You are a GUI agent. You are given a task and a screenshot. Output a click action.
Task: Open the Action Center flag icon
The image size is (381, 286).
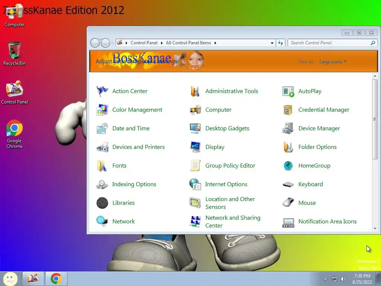point(102,91)
